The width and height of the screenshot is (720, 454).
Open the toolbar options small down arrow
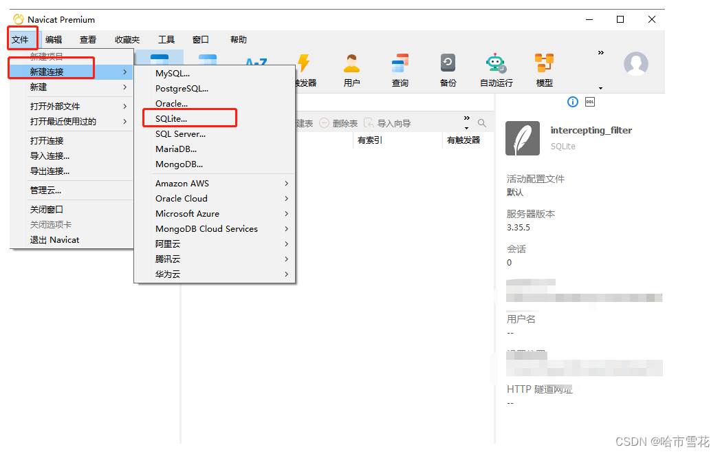pyautogui.click(x=600, y=88)
